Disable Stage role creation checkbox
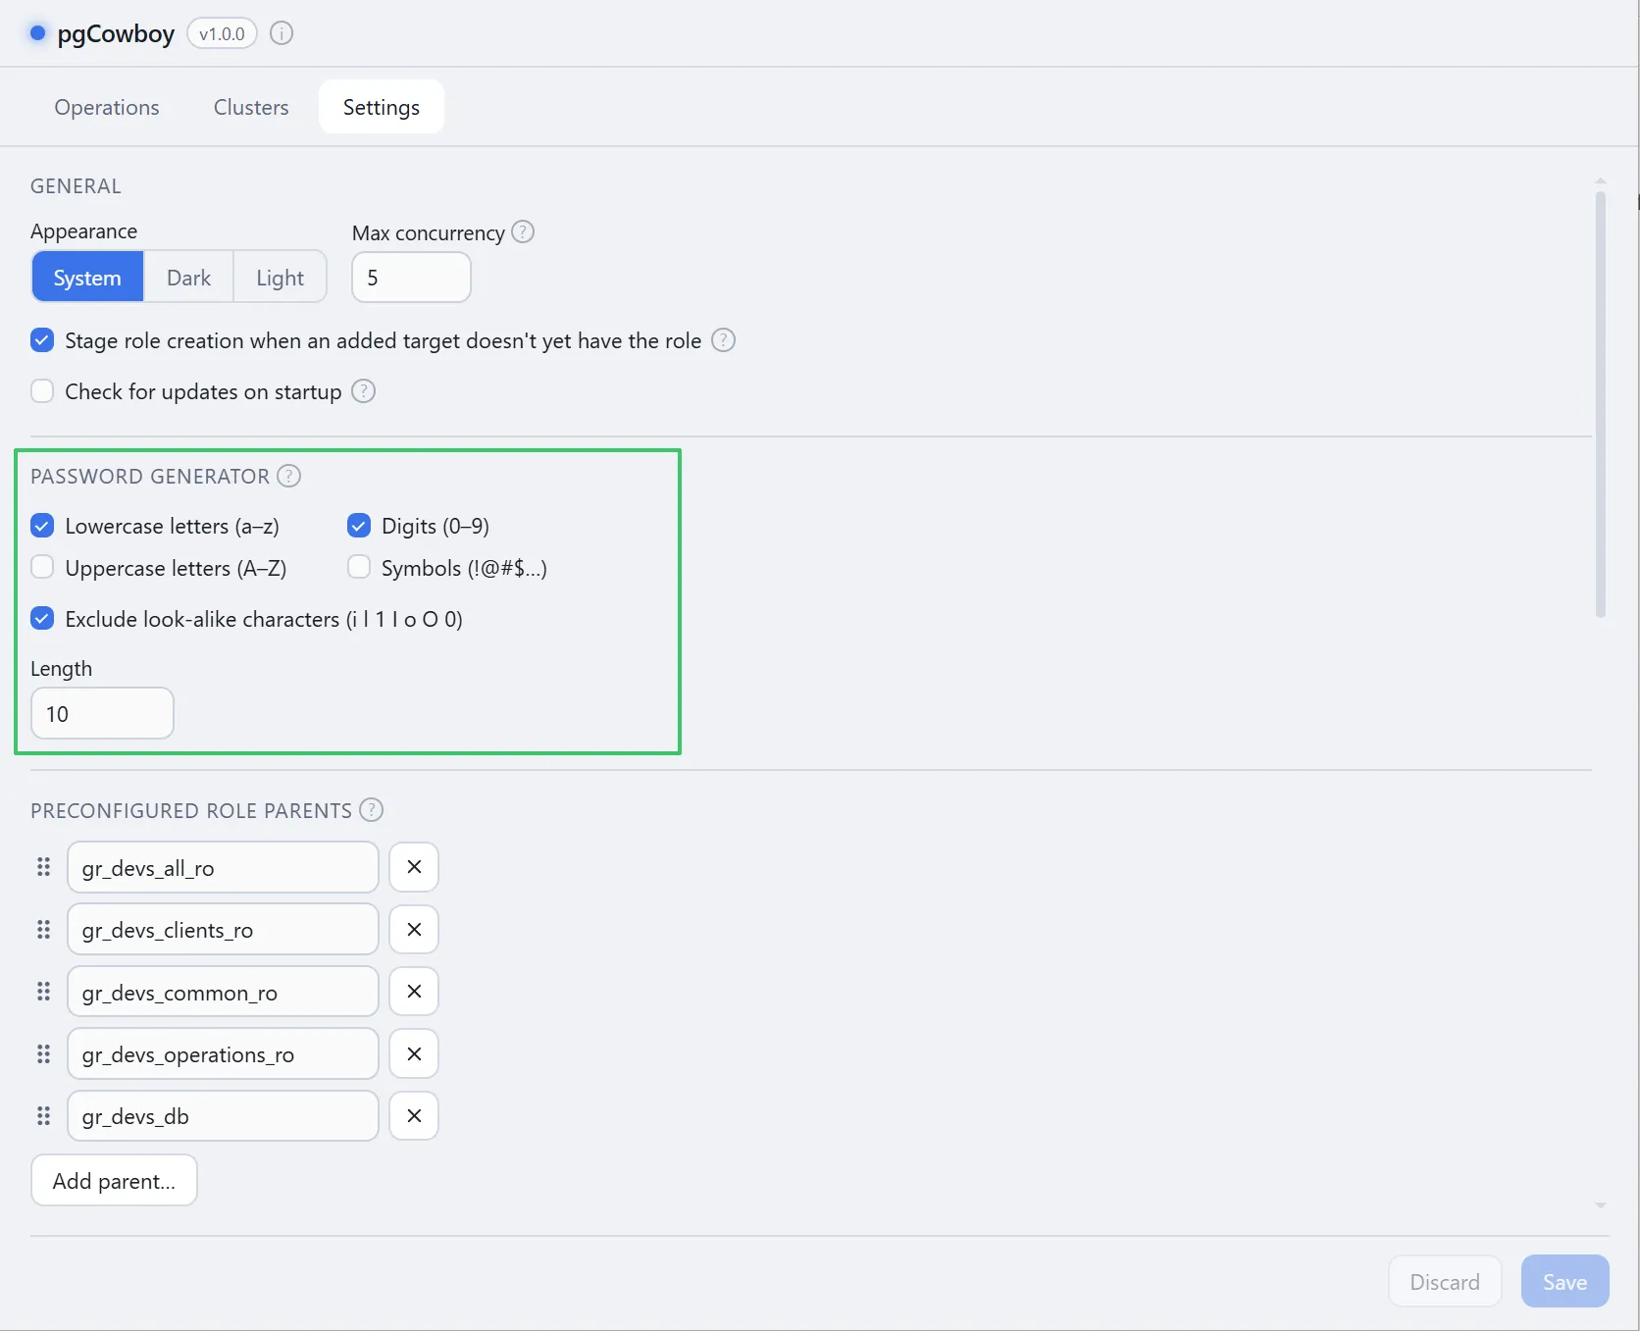This screenshot has width=1640, height=1331. tap(42, 340)
